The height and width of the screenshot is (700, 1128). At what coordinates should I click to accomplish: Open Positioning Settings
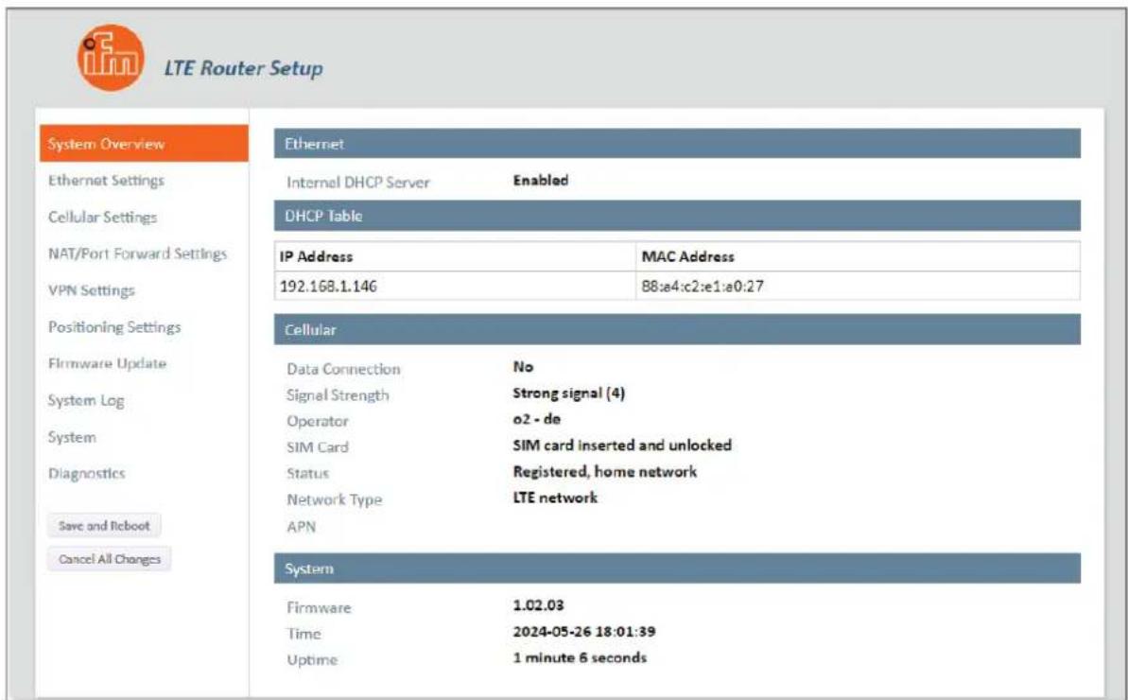pos(114,327)
